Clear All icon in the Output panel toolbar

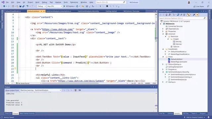coord(76,90)
